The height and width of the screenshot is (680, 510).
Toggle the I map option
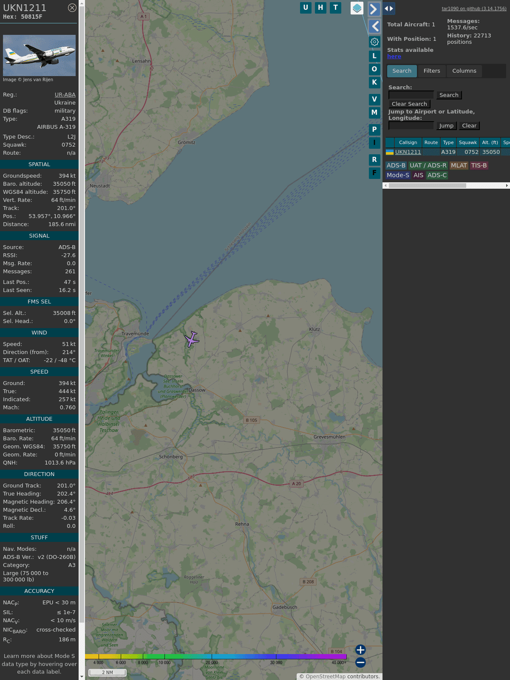(x=374, y=143)
